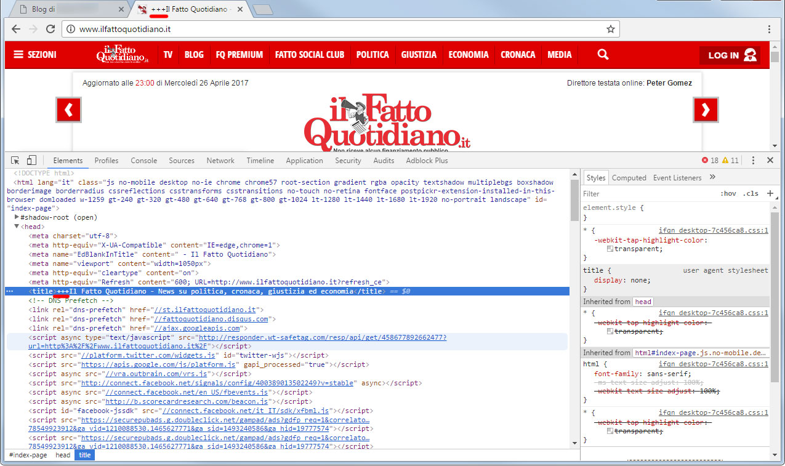785x466 pixels.
Task: Toggle the DevTools device toolbar
Action: coord(32,161)
